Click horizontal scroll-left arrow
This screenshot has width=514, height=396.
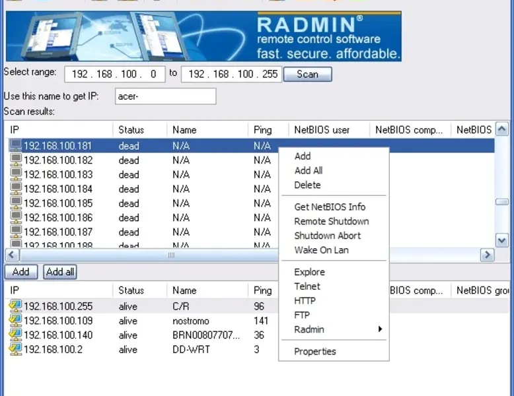pyautogui.click(x=12, y=255)
